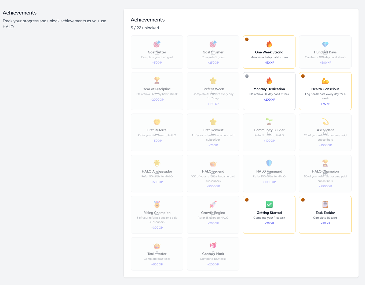365x285 pixels.
Task: Click the shield icon on HALO Vanguard
Action: (x=269, y=163)
